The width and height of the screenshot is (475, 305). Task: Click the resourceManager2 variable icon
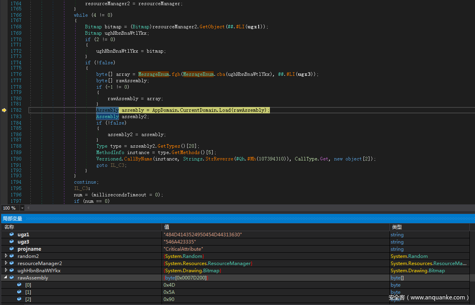[x=12, y=263]
